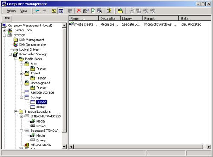Click the list pane scroll left arrow
The height and width of the screenshot is (157, 213).
coord(71,147)
